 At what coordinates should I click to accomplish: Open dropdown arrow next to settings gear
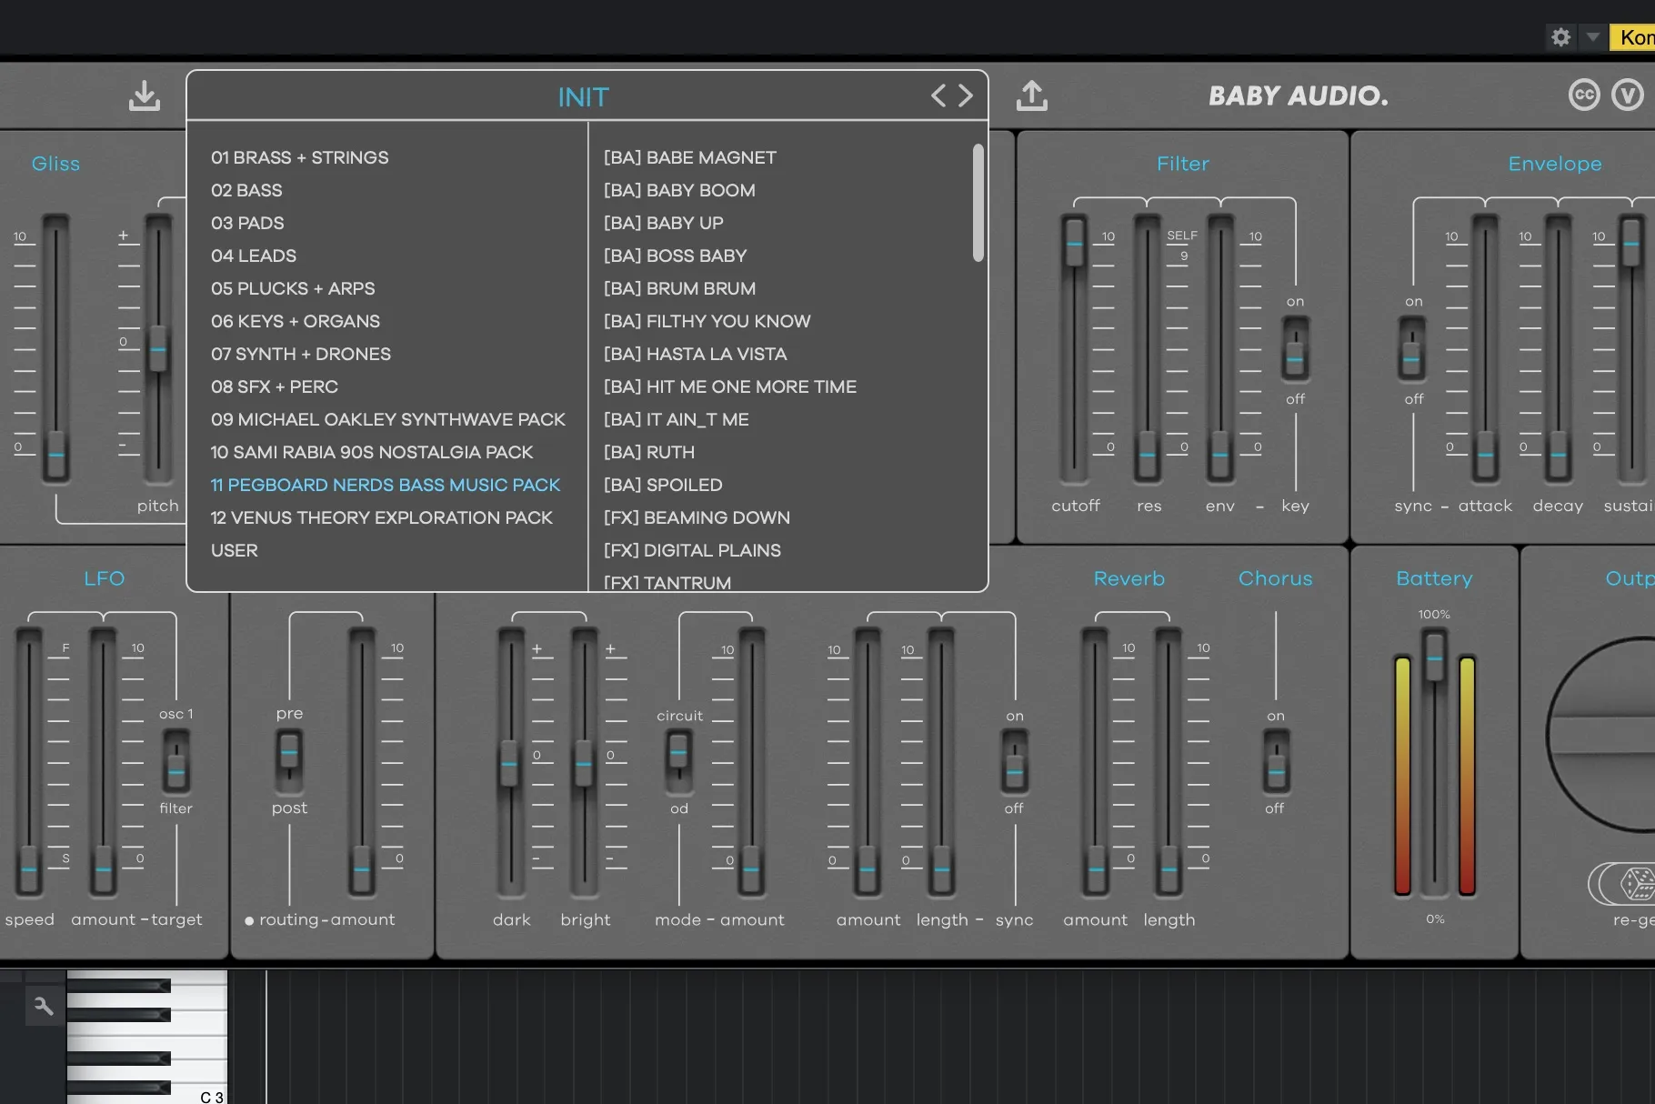1592,37
